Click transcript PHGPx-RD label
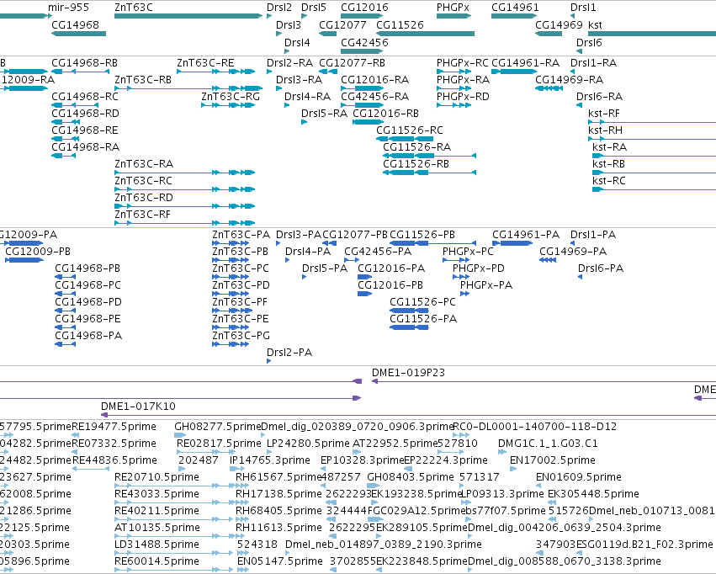 point(463,96)
